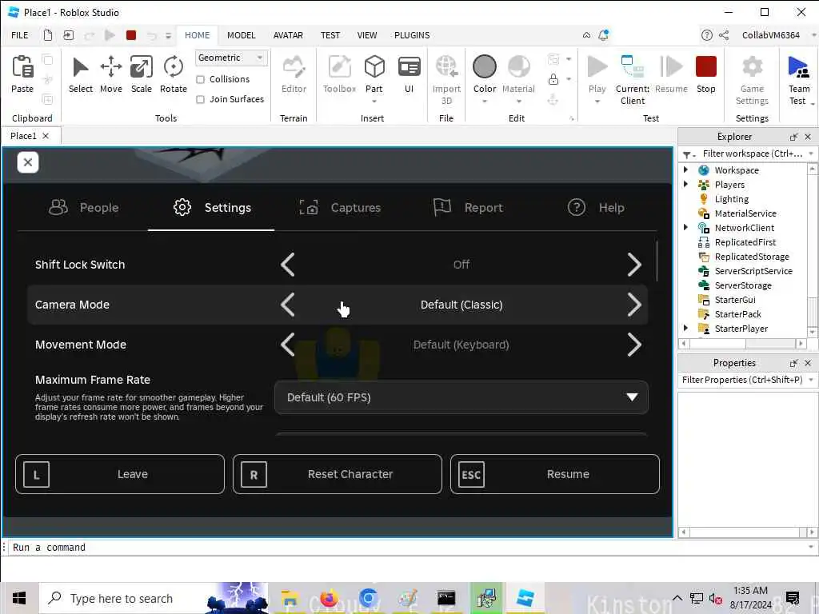
Task: Click the Leave button
Action: tap(120, 474)
